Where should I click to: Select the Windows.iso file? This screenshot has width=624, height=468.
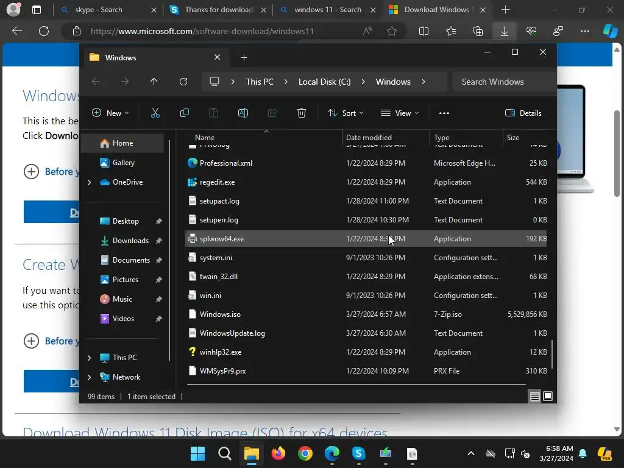366,314
